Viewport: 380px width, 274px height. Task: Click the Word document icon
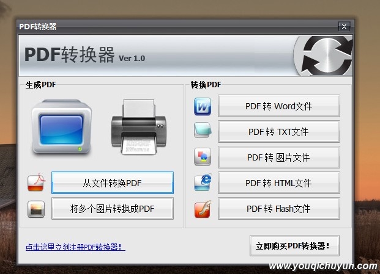203,106
